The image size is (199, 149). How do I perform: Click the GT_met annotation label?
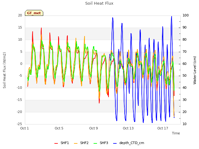34,13
